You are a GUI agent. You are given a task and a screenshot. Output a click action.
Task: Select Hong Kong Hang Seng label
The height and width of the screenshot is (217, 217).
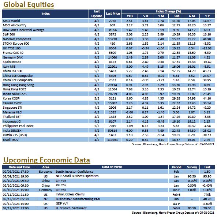(18, 85)
